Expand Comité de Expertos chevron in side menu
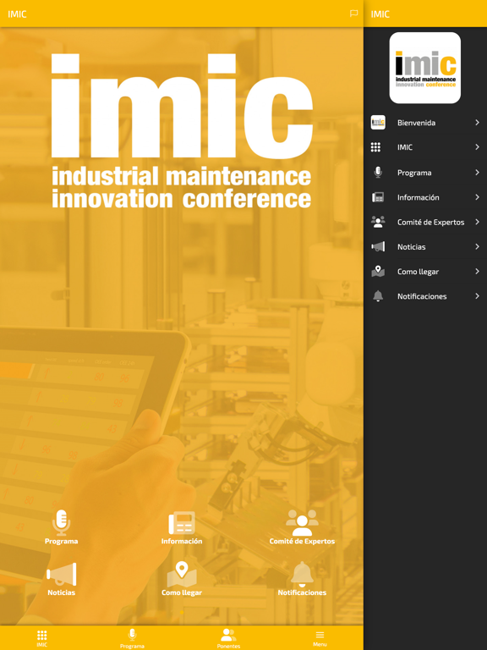The image size is (487, 650). (x=477, y=222)
